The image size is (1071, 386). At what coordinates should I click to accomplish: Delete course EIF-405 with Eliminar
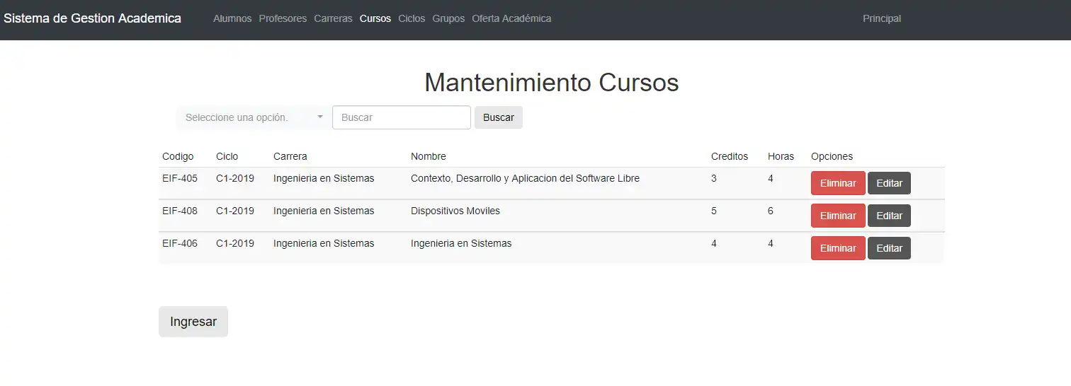838,183
